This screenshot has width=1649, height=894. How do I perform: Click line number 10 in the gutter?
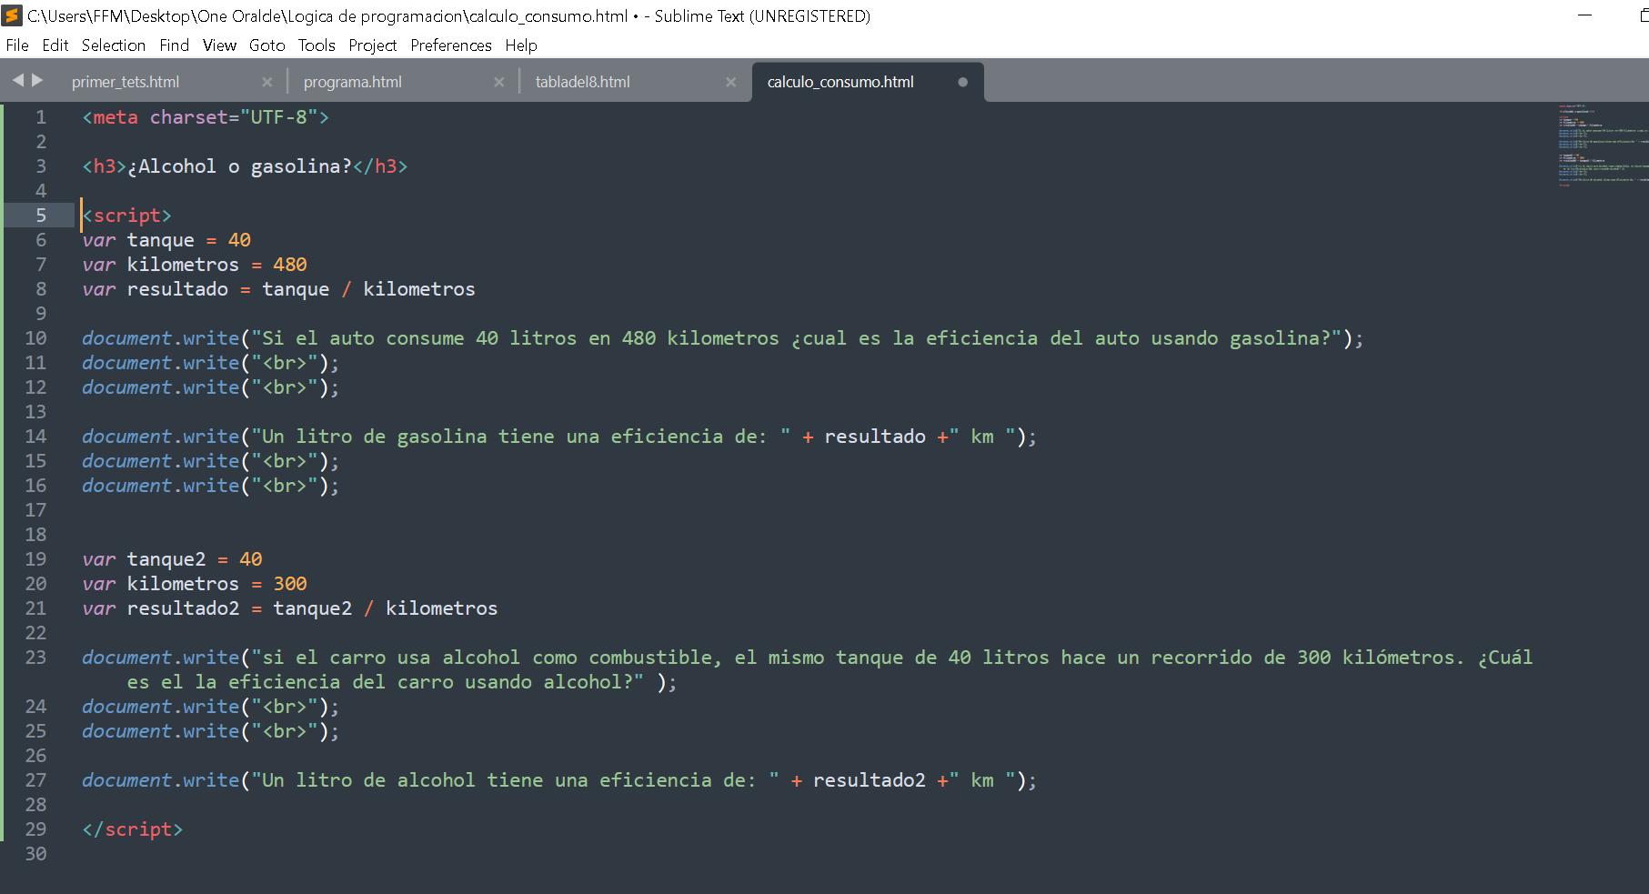point(35,338)
